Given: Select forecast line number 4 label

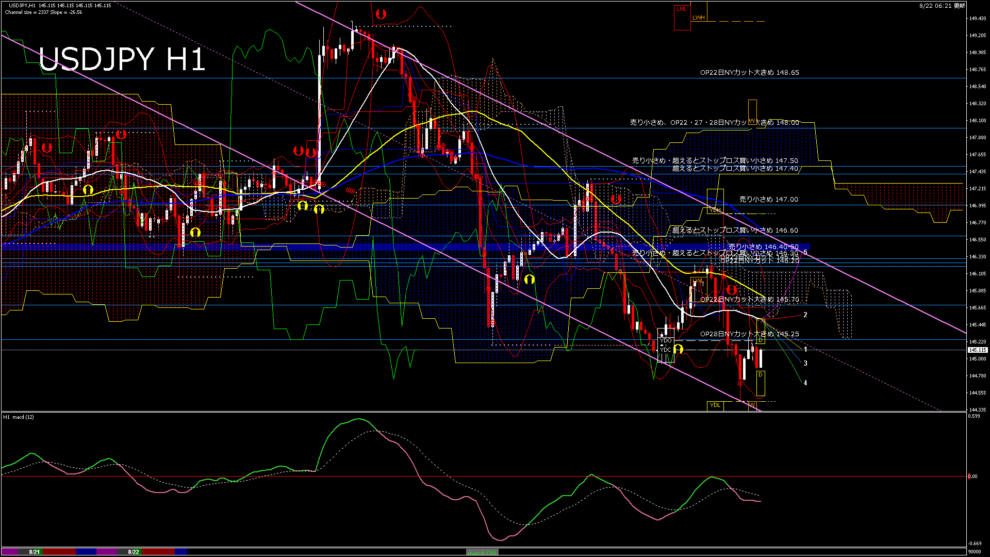Looking at the screenshot, I should tap(805, 383).
